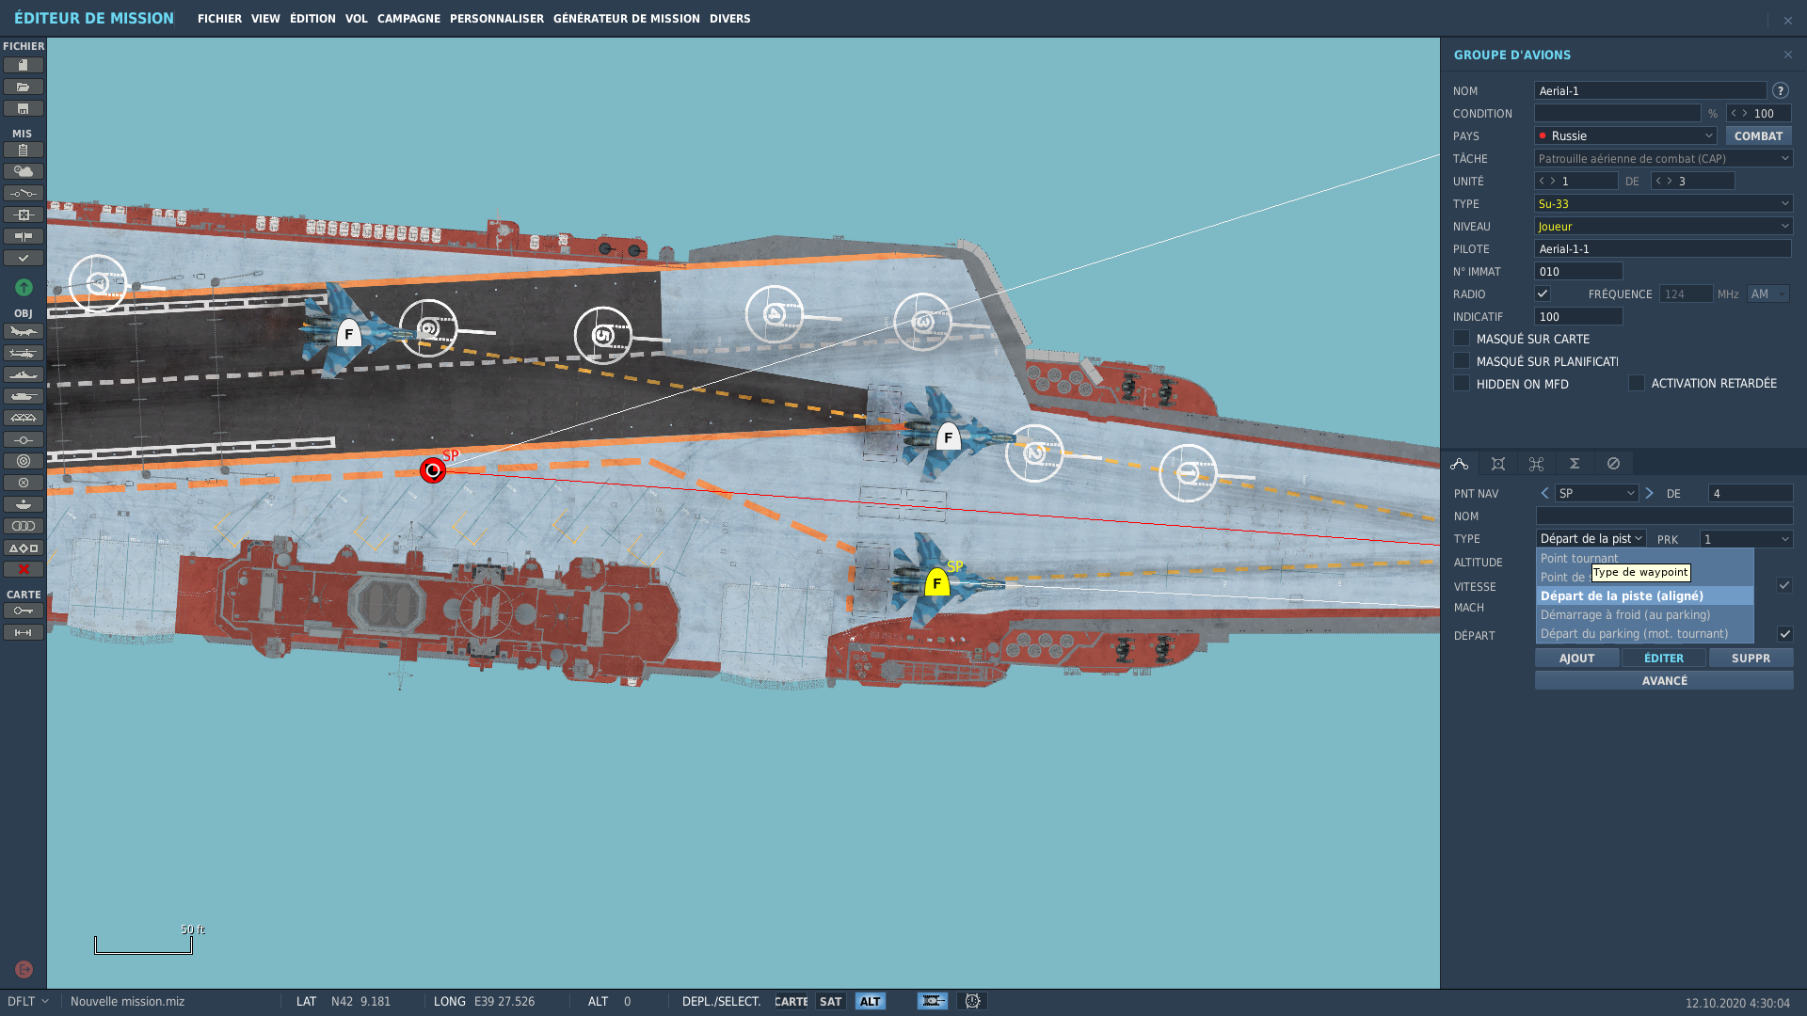Open the VIEW menu
Viewport: 1807px width, 1016px height.
point(265,19)
